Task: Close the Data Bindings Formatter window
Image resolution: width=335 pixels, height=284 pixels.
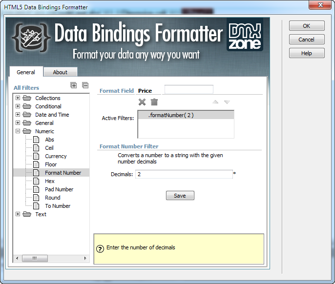Action: (320, 5)
